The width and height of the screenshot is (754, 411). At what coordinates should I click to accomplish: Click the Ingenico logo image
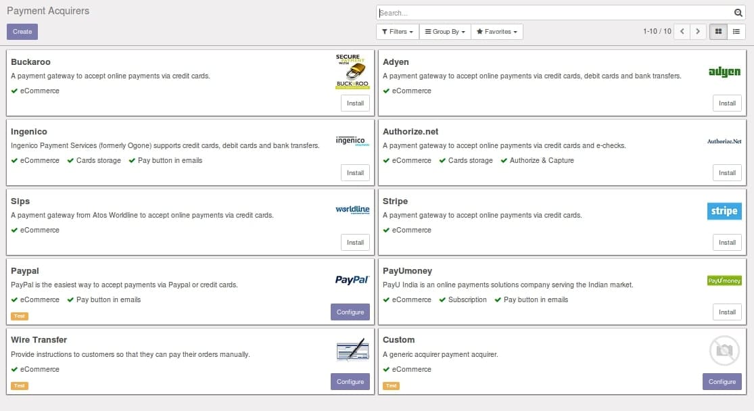click(x=352, y=141)
